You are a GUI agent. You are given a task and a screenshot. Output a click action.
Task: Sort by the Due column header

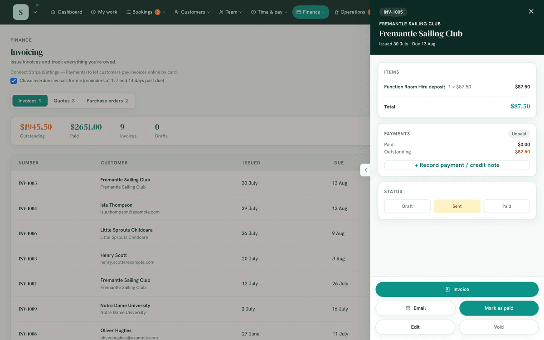339,163
